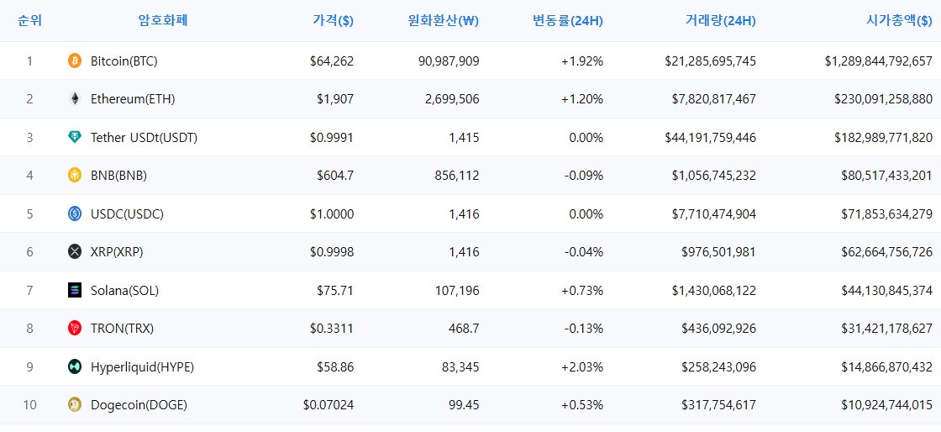Select Ethereum market cap $230,091,258,880
The height and width of the screenshot is (432, 941).
[x=884, y=99]
